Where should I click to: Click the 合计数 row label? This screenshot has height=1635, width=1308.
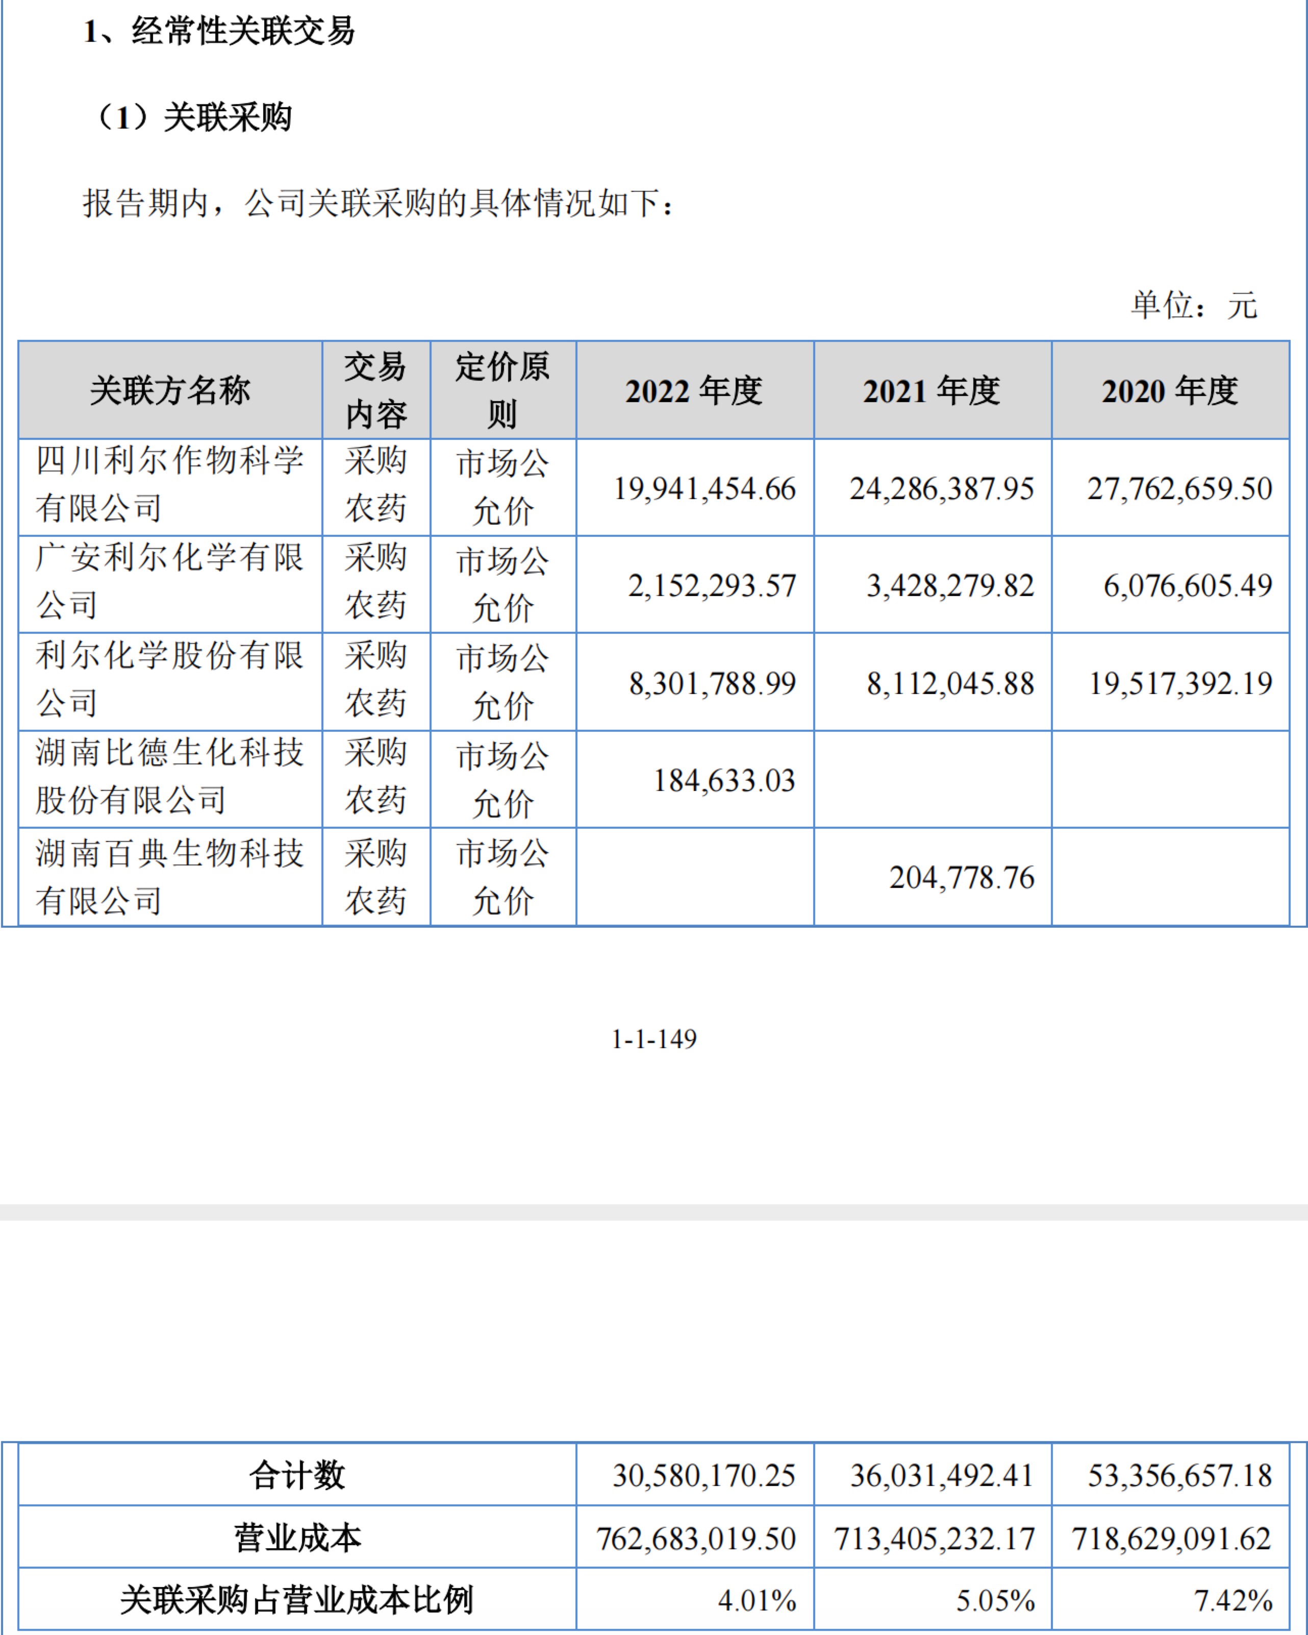pyautogui.click(x=297, y=1476)
